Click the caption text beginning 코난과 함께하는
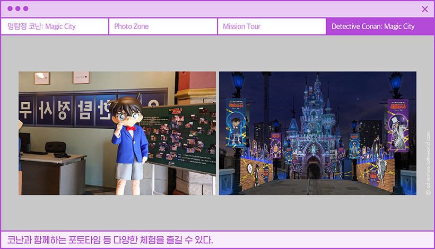The height and width of the screenshot is (249, 435). [x=110, y=239]
